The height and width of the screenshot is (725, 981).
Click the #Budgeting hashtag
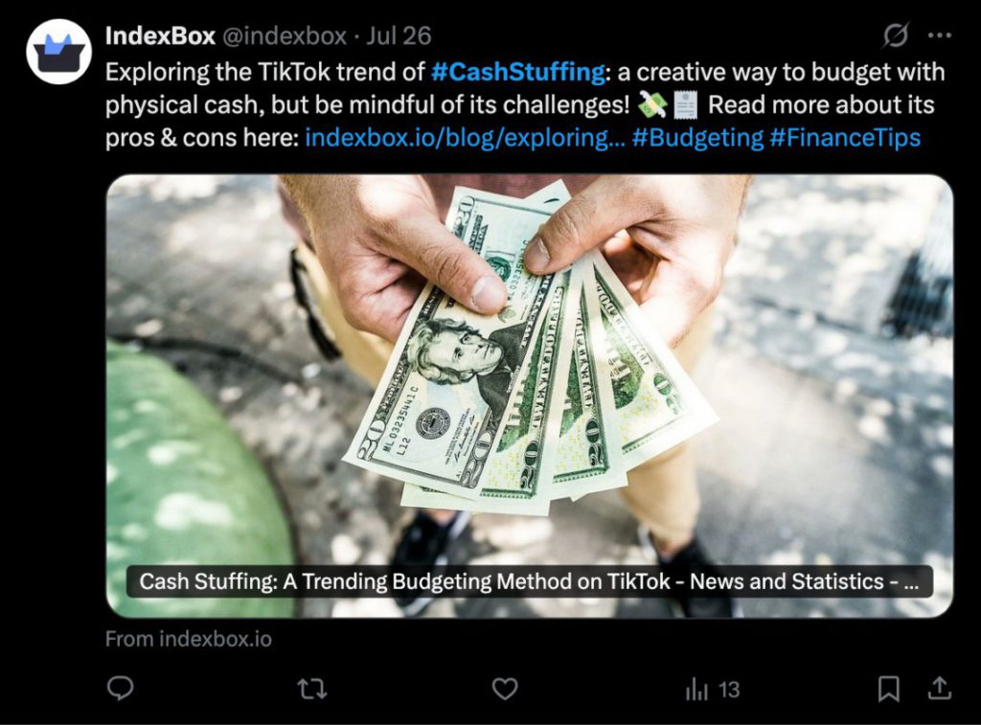click(696, 137)
